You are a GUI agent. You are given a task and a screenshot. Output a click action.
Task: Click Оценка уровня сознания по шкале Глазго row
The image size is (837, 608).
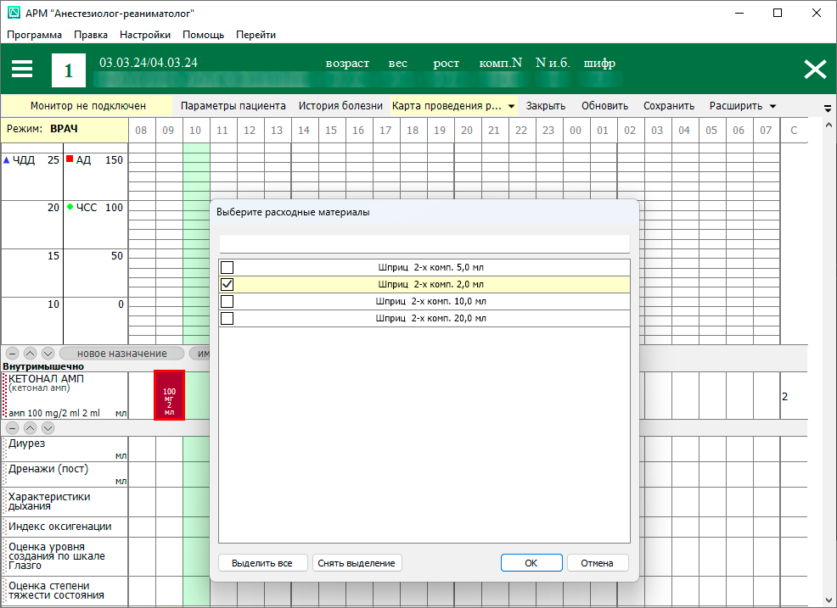coord(65,555)
